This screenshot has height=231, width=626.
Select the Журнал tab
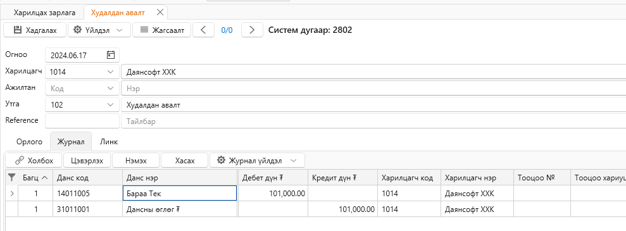pyautogui.click(x=71, y=142)
